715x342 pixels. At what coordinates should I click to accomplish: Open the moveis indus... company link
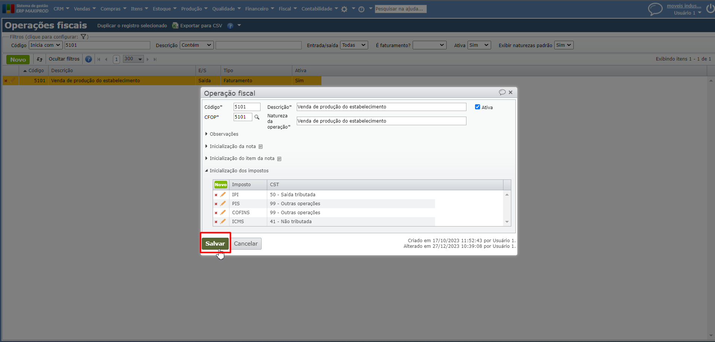click(684, 6)
